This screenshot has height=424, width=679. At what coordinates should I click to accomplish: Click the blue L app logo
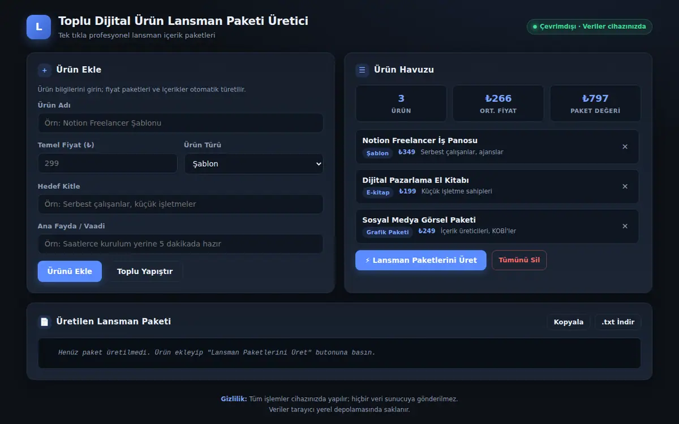tap(38, 27)
